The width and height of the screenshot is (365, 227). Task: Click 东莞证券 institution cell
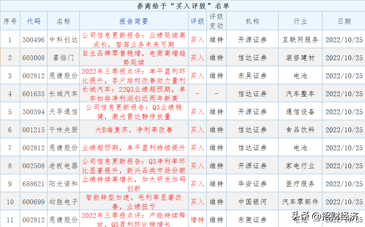coord(252,220)
